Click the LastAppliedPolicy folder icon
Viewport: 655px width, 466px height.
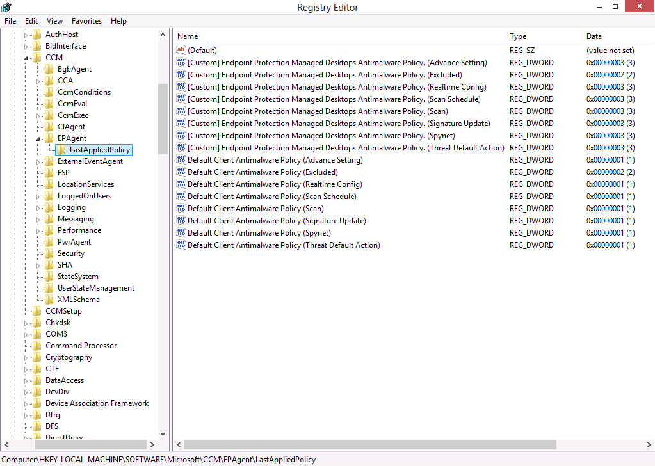coord(61,150)
